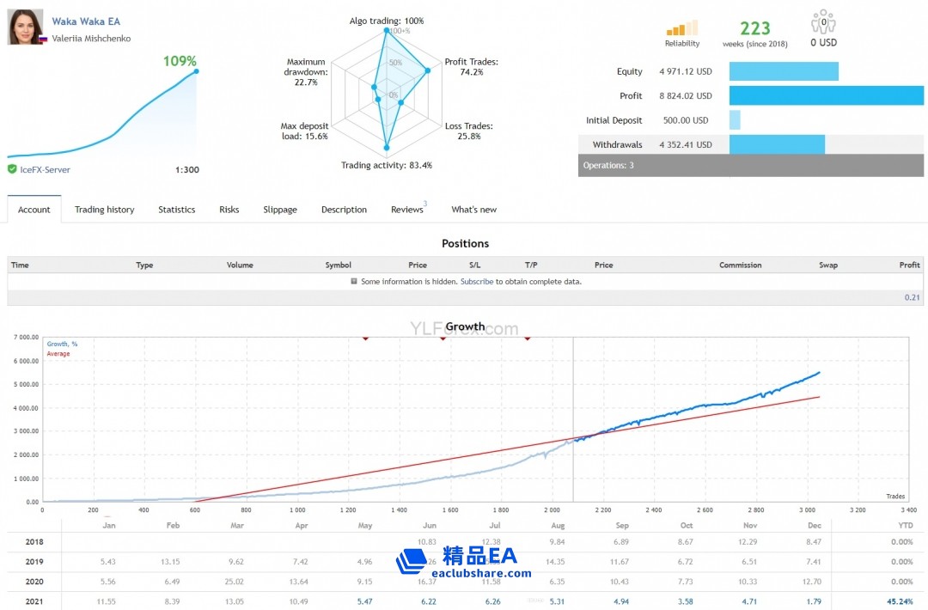Image resolution: width=928 pixels, height=610 pixels.
Task: Switch to the Trading history tab
Action: click(104, 210)
